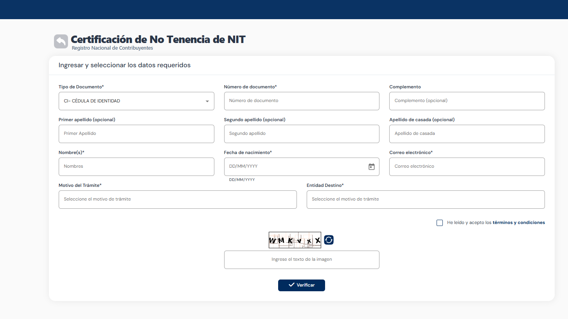This screenshot has width=568, height=319.
Task: Click the DD/MM/YYYY date input
Action: point(293,167)
